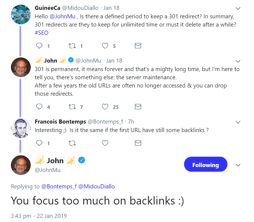254x222 pixels.
Task: Click the retweet icon on Francois' tweet
Action: click(72, 143)
